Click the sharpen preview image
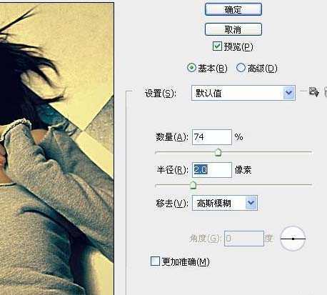327x295 pixels. (x=56, y=149)
